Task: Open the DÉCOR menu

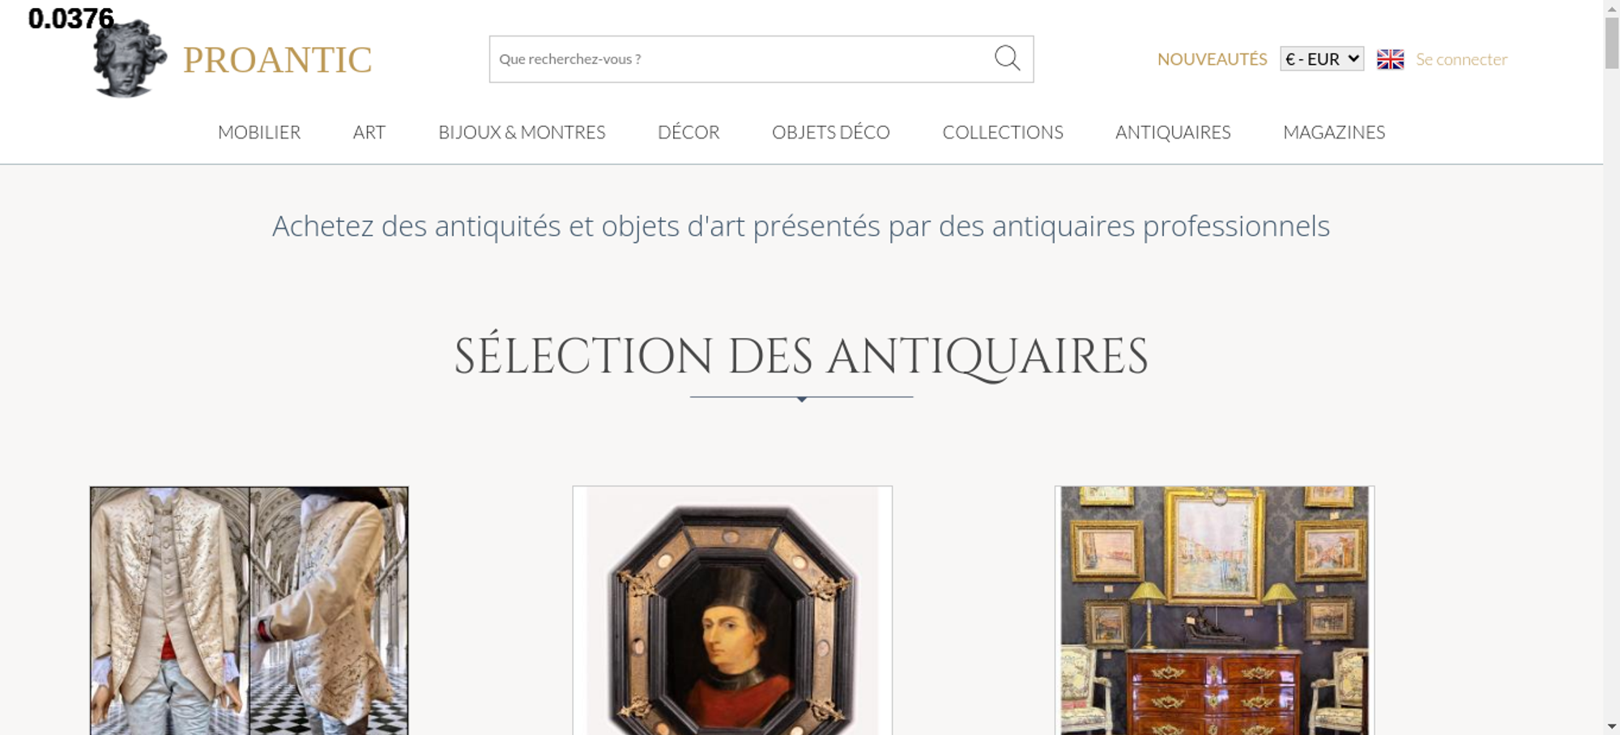Action: 688,132
